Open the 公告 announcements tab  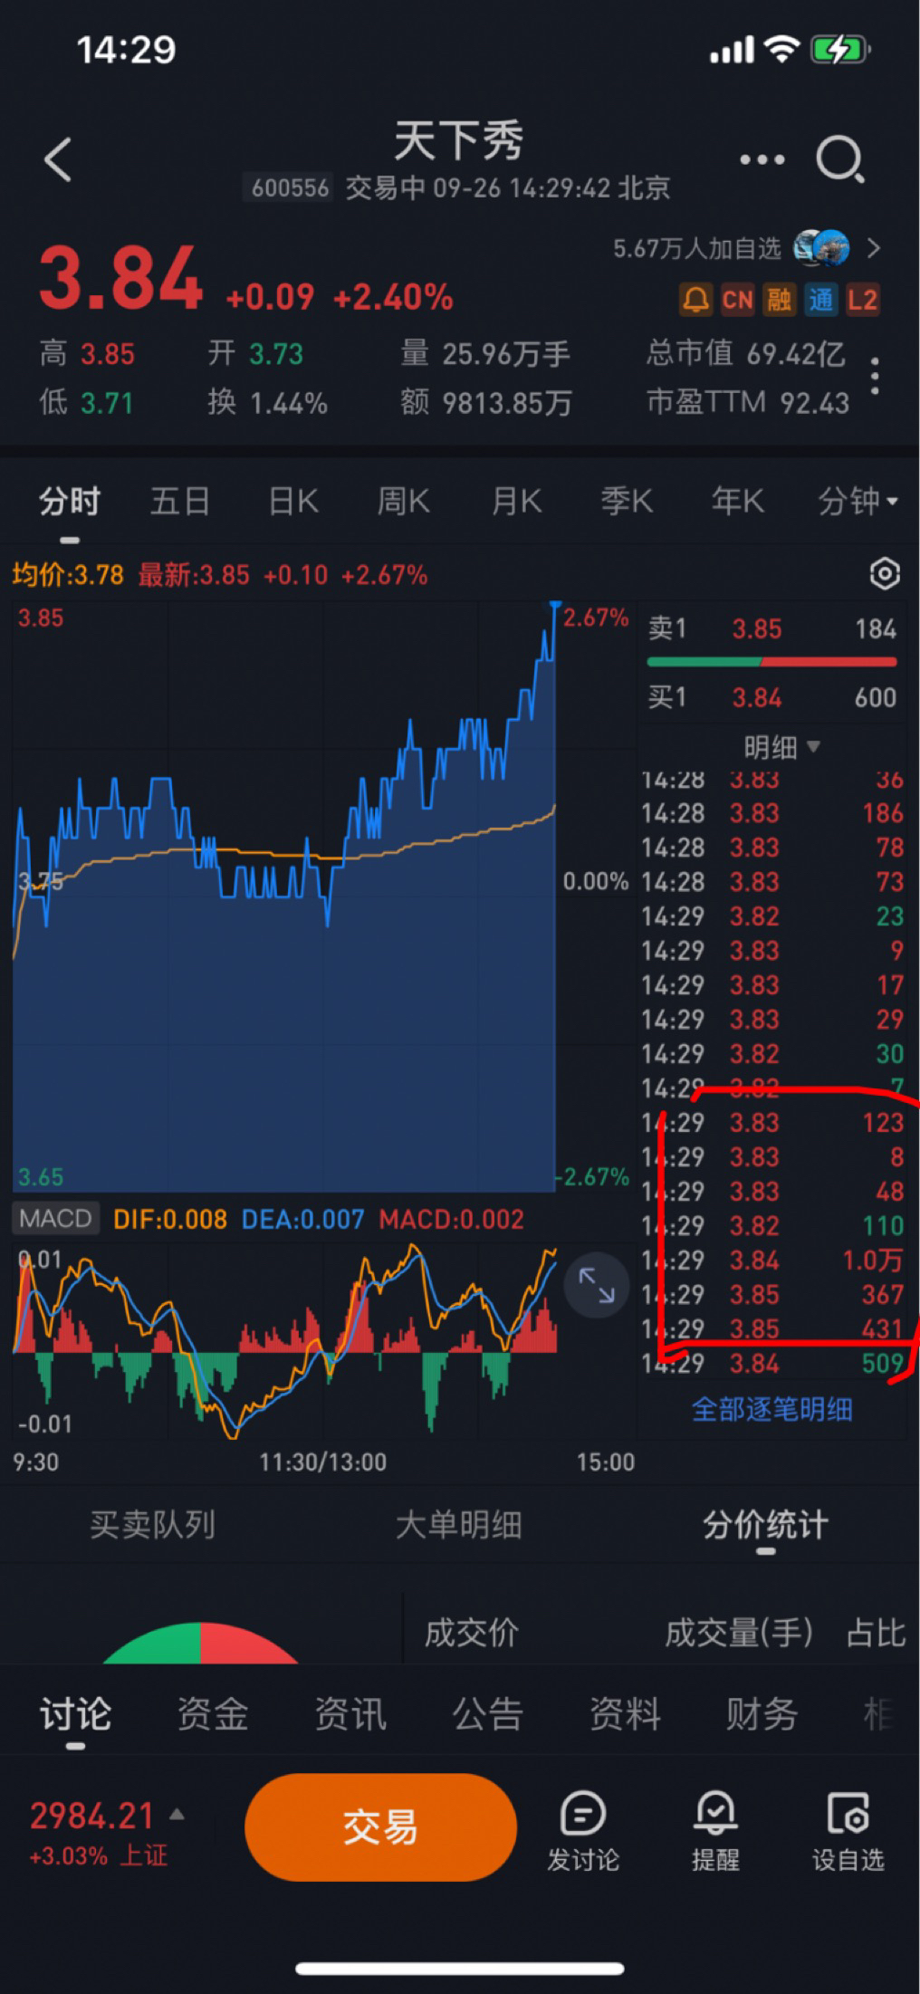pyautogui.click(x=488, y=1714)
